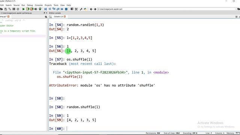
Task: Click Permissions RW in the status bar
Action: tap(153, 133)
